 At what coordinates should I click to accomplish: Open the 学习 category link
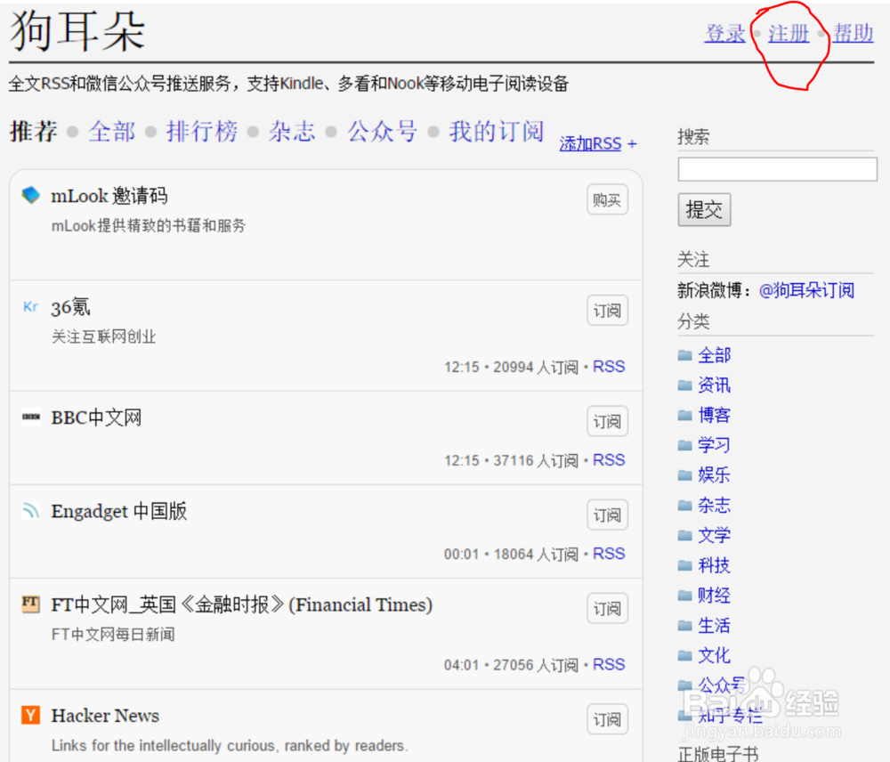(x=714, y=445)
